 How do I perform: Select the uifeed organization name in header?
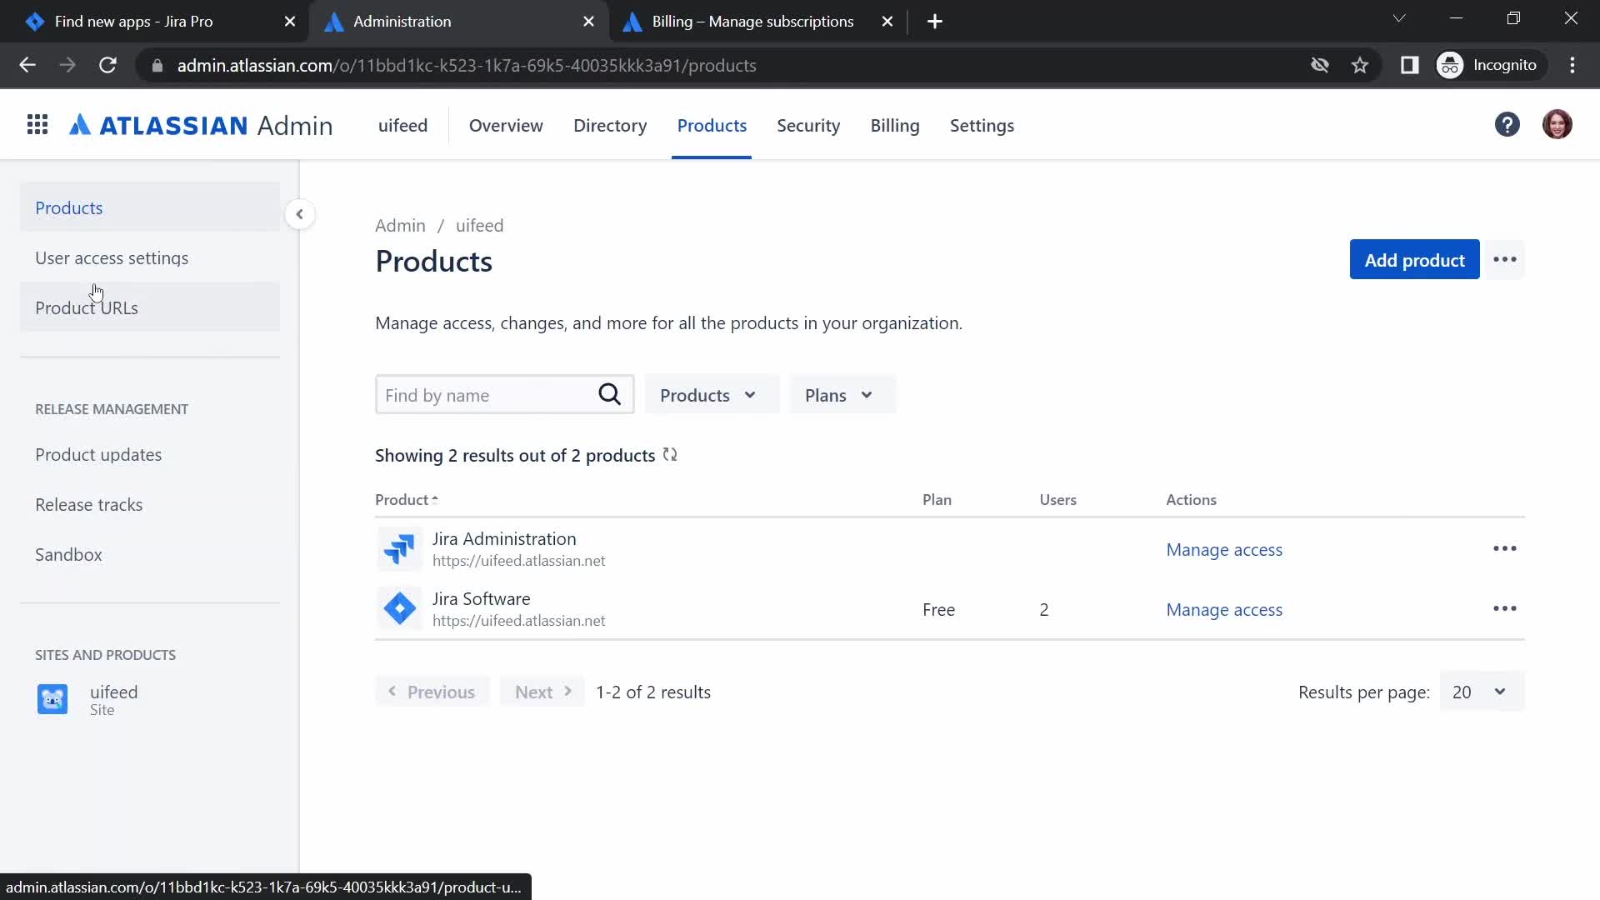coord(402,126)
